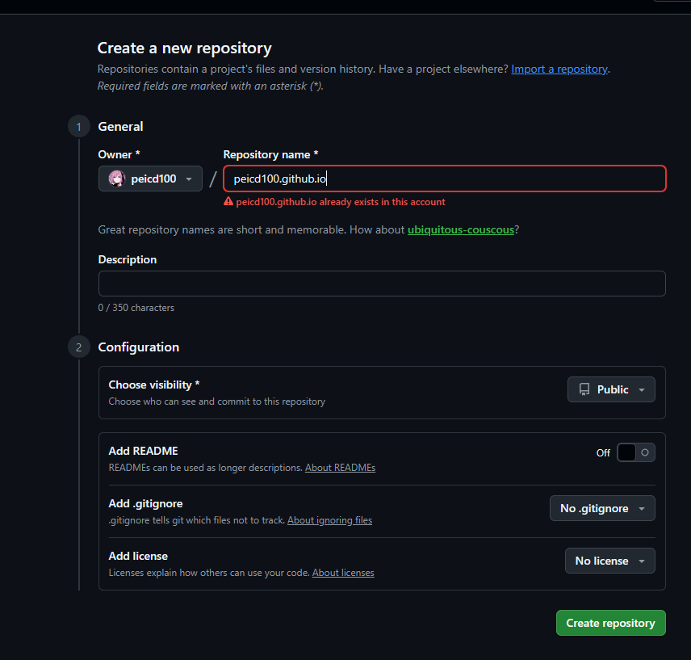
Task: Click into the Description text field
Action: 382,284
